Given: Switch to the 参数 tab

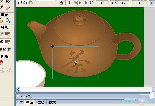Looking at the screenshot, I should (52, 102).
